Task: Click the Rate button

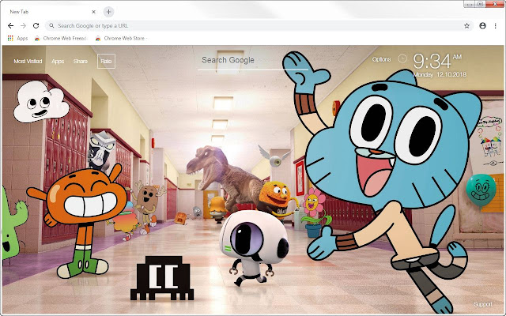Action: [x=106, y=62]
